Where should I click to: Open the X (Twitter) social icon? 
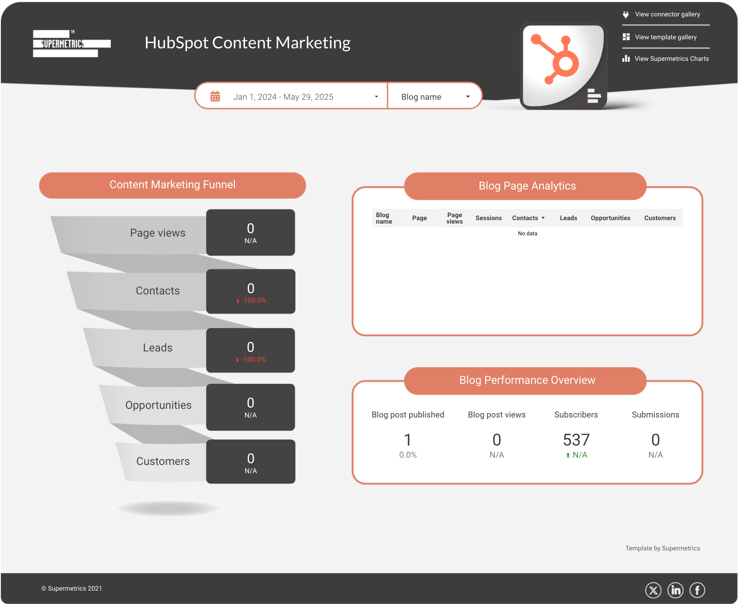click(x=653, y=590)
